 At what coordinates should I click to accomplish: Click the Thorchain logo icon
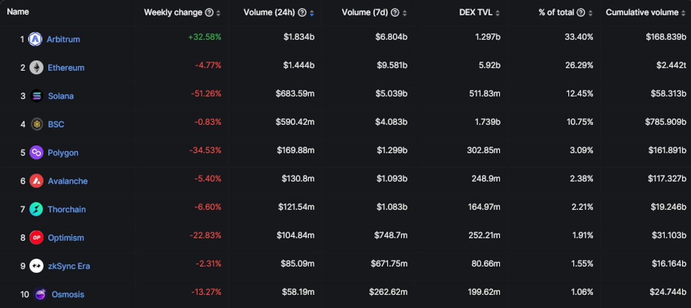(x=36, y=209)
